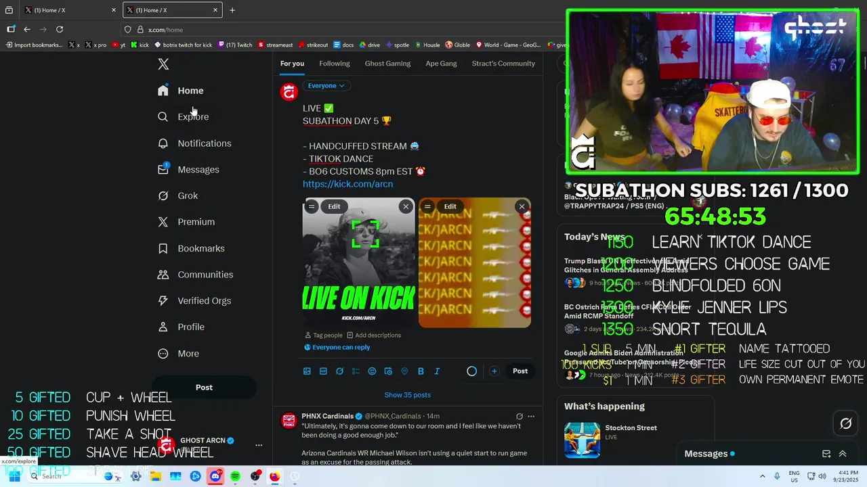
Task: Add media with the image icon in composer
Action: click(x=307, y=371)
